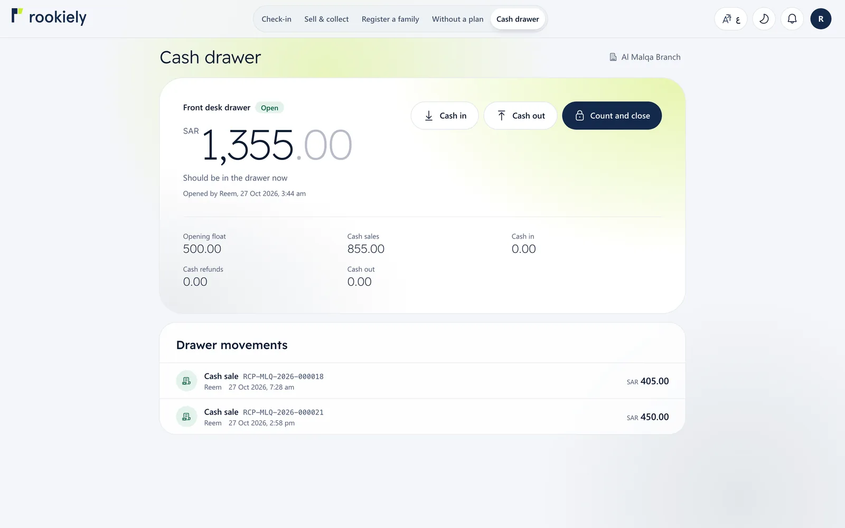Click the Front desk drawer title

point(217,108)
